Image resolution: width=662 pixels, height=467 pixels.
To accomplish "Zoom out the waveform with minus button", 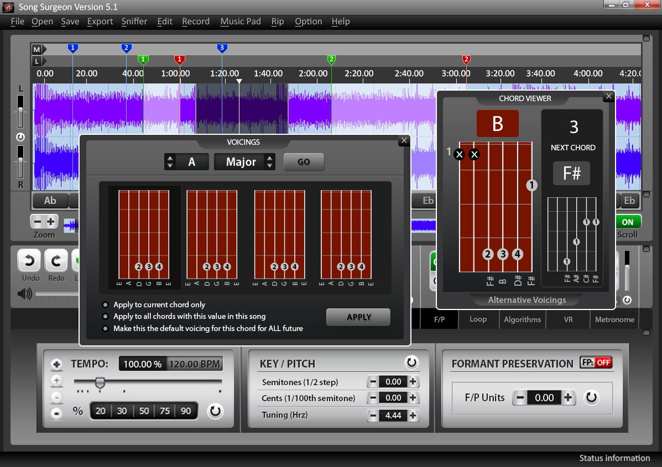I will [x=38, y=222].
